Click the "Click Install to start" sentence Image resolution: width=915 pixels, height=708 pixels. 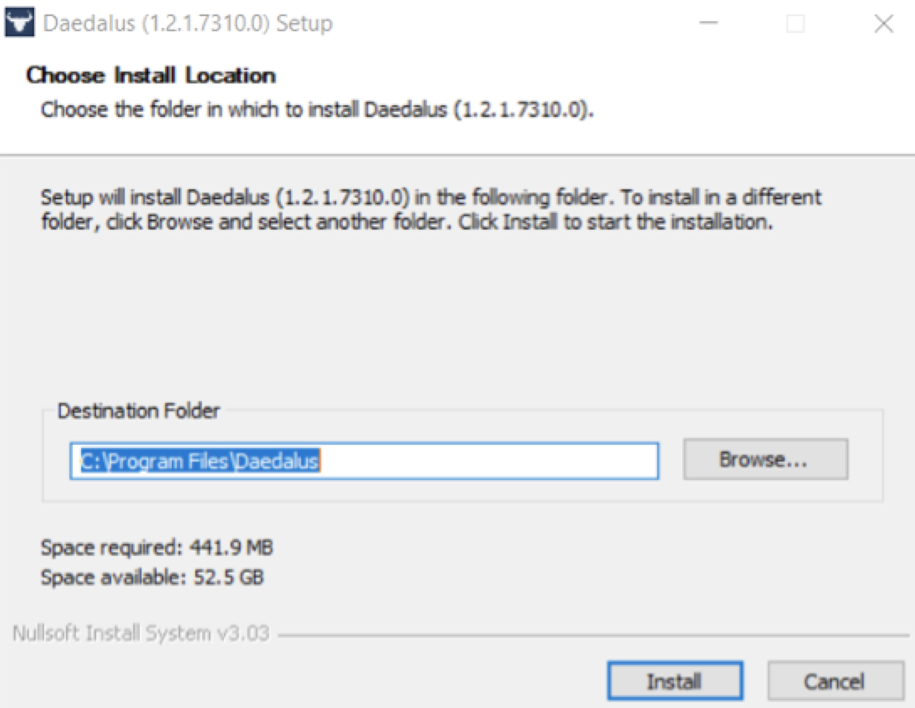coord(615,222)
